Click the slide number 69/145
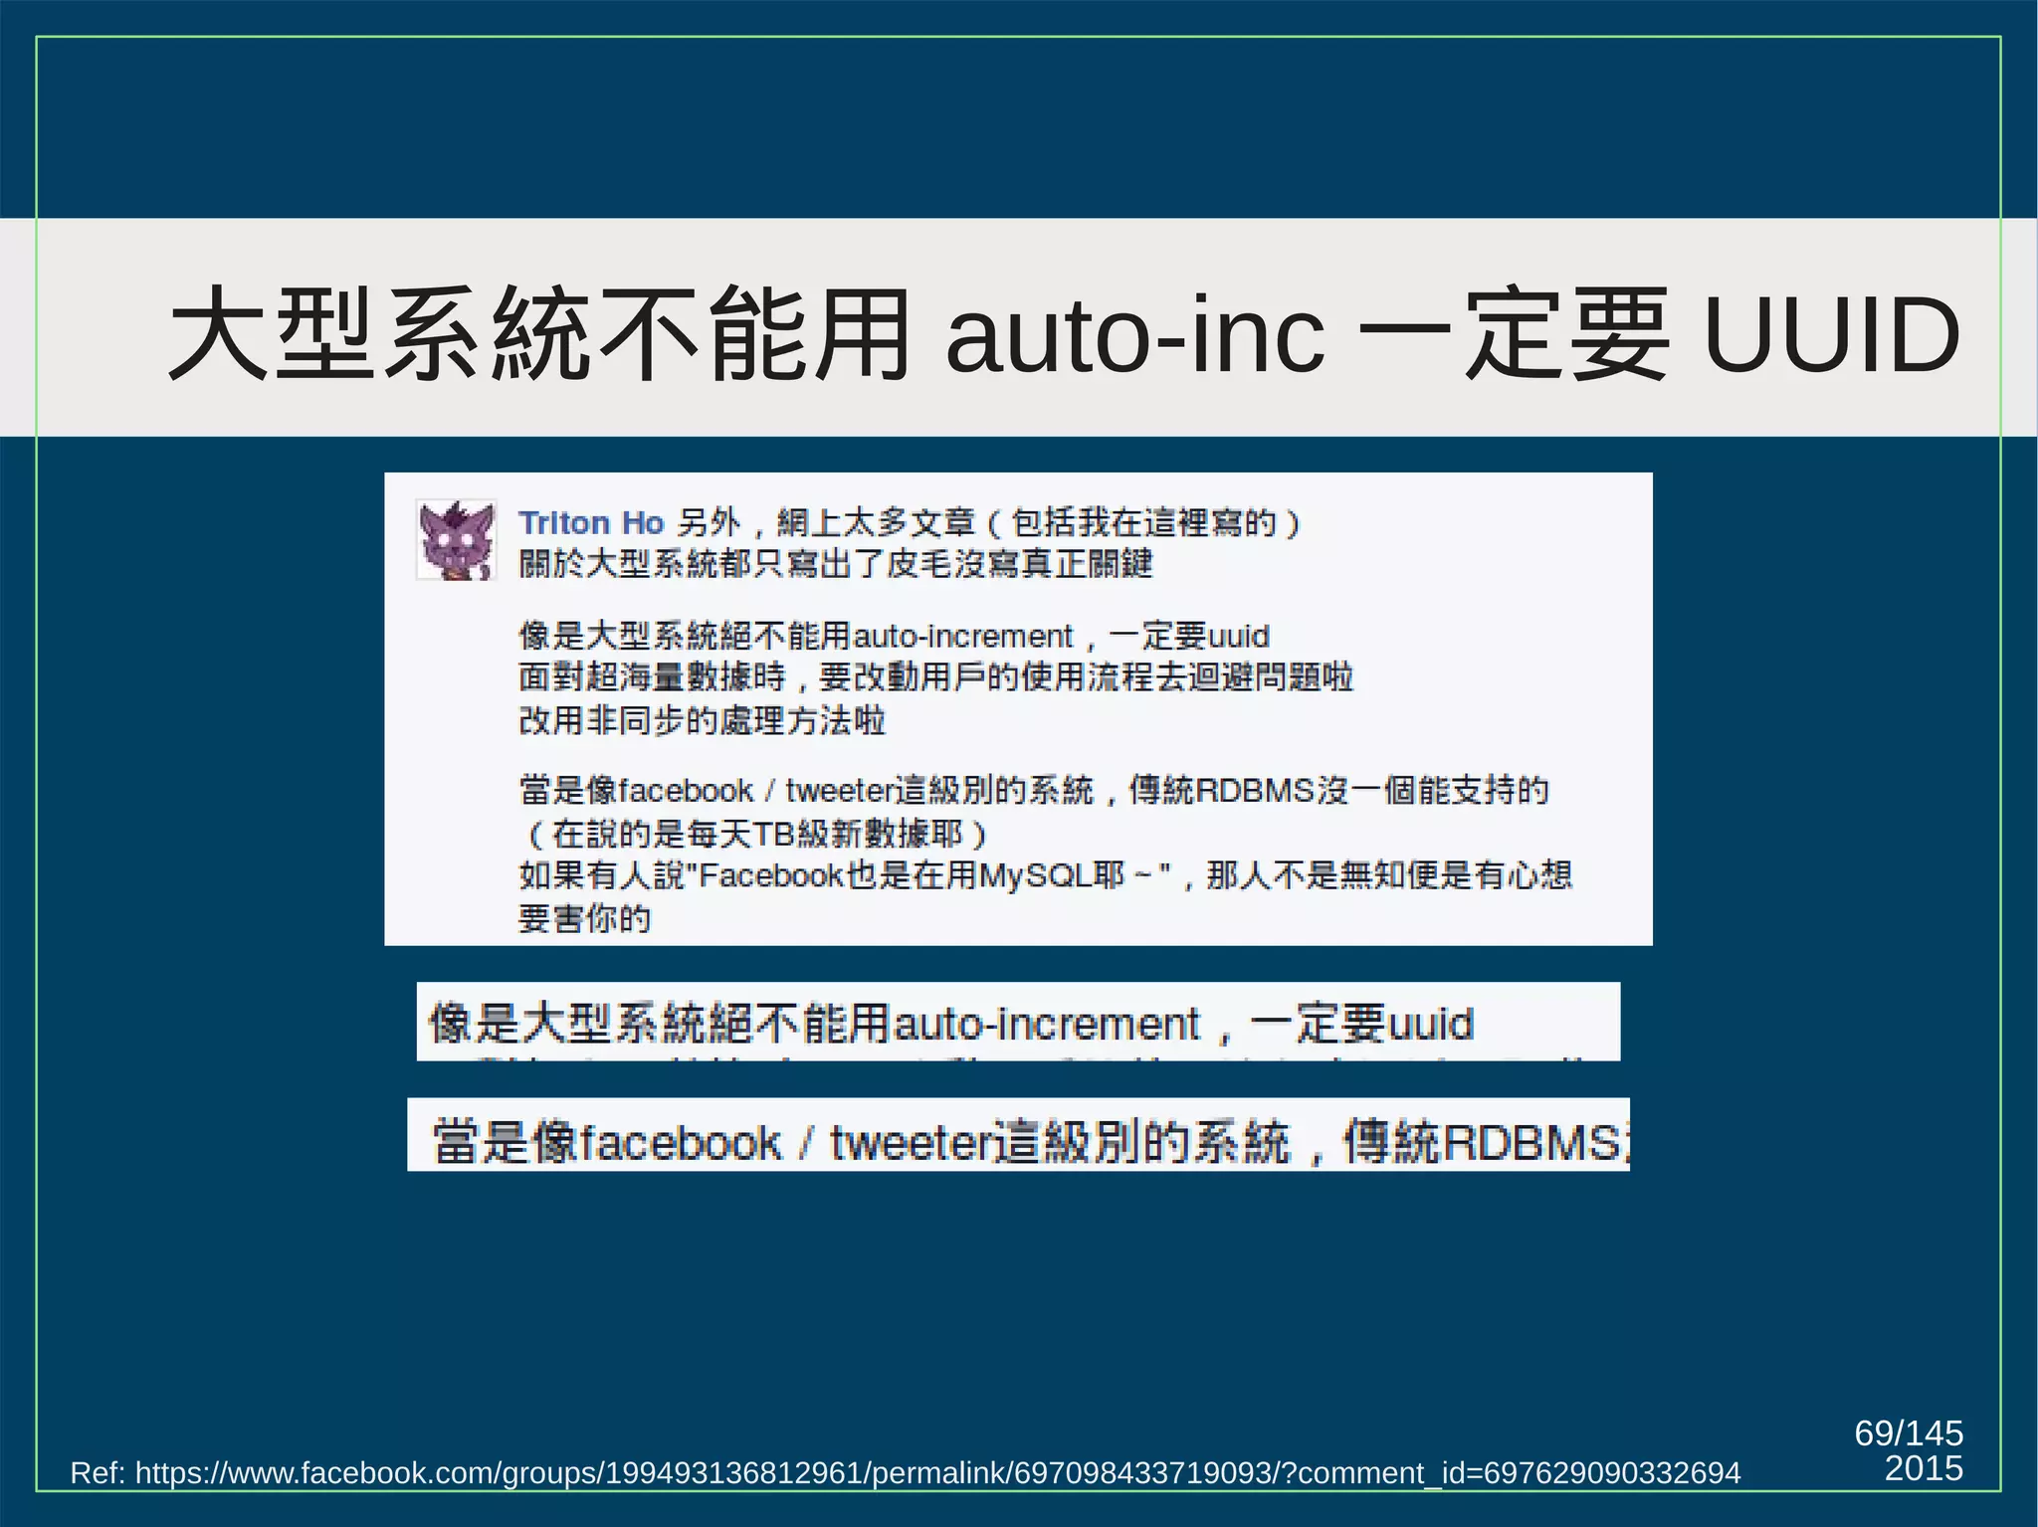2038x1527 pixels. (1909, 1432)
